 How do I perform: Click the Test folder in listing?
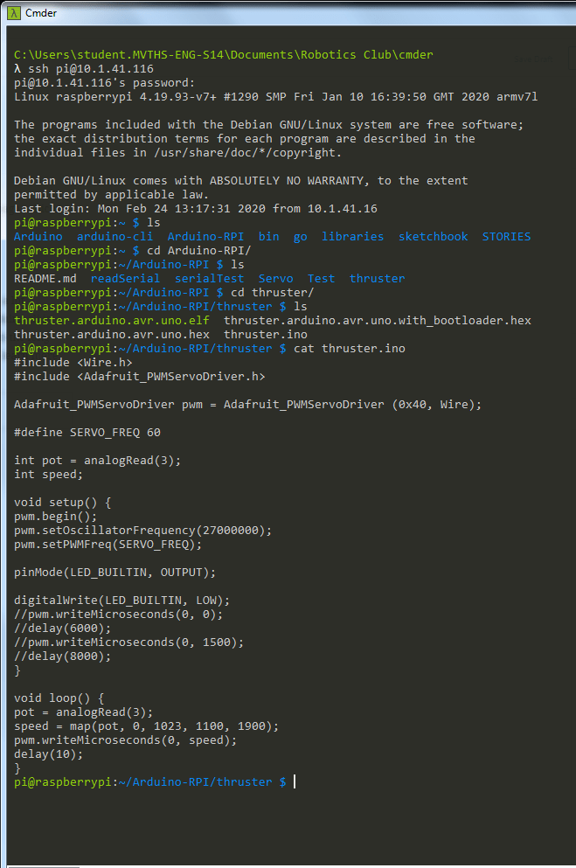click(x=321, y=278)
